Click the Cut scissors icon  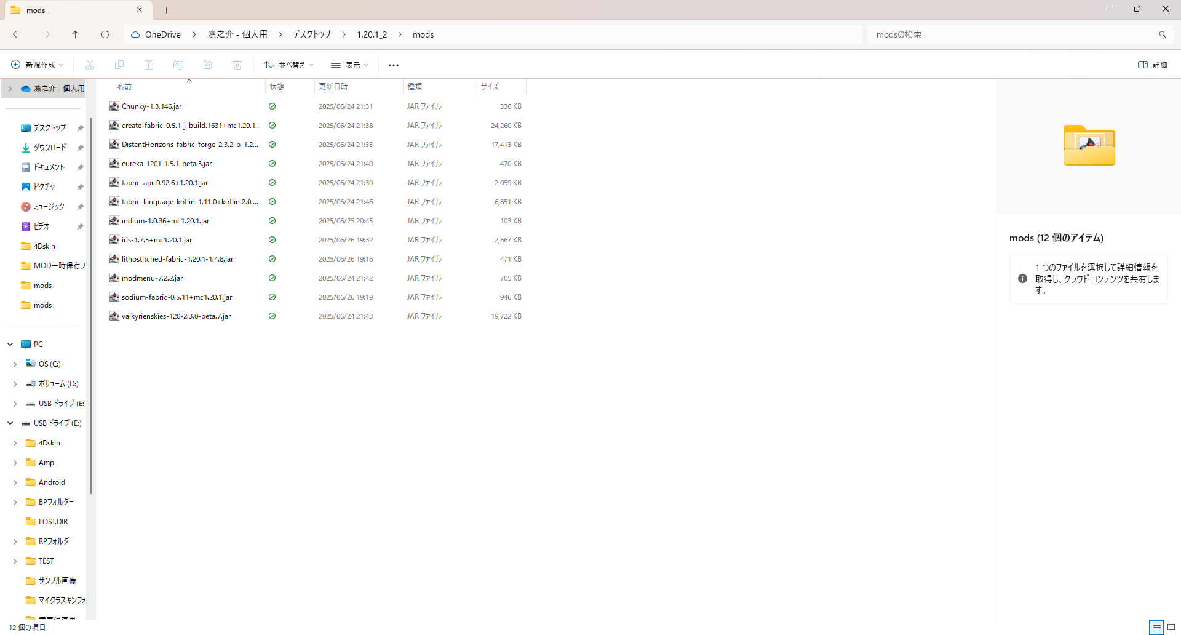click(90, 65)
